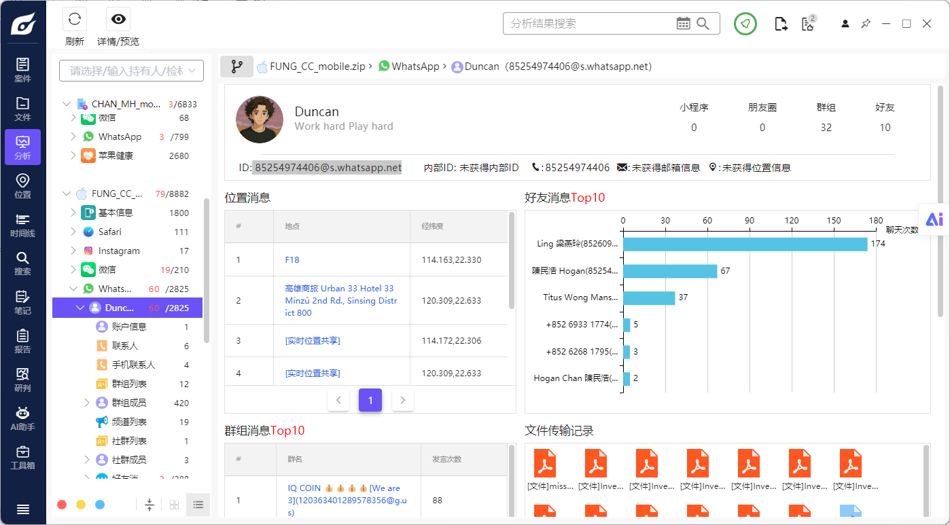
Task: Click the green circular icon in top bar
Action: click(x=745, y=24)
